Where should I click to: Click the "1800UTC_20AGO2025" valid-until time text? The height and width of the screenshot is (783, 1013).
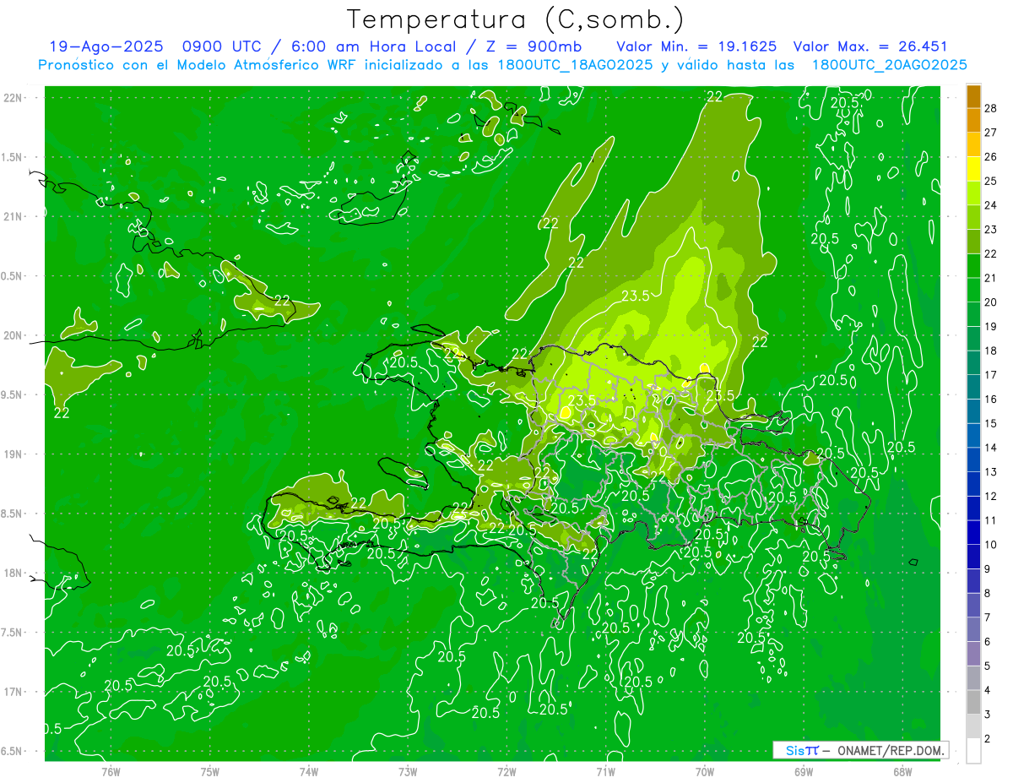click(889, 65)
